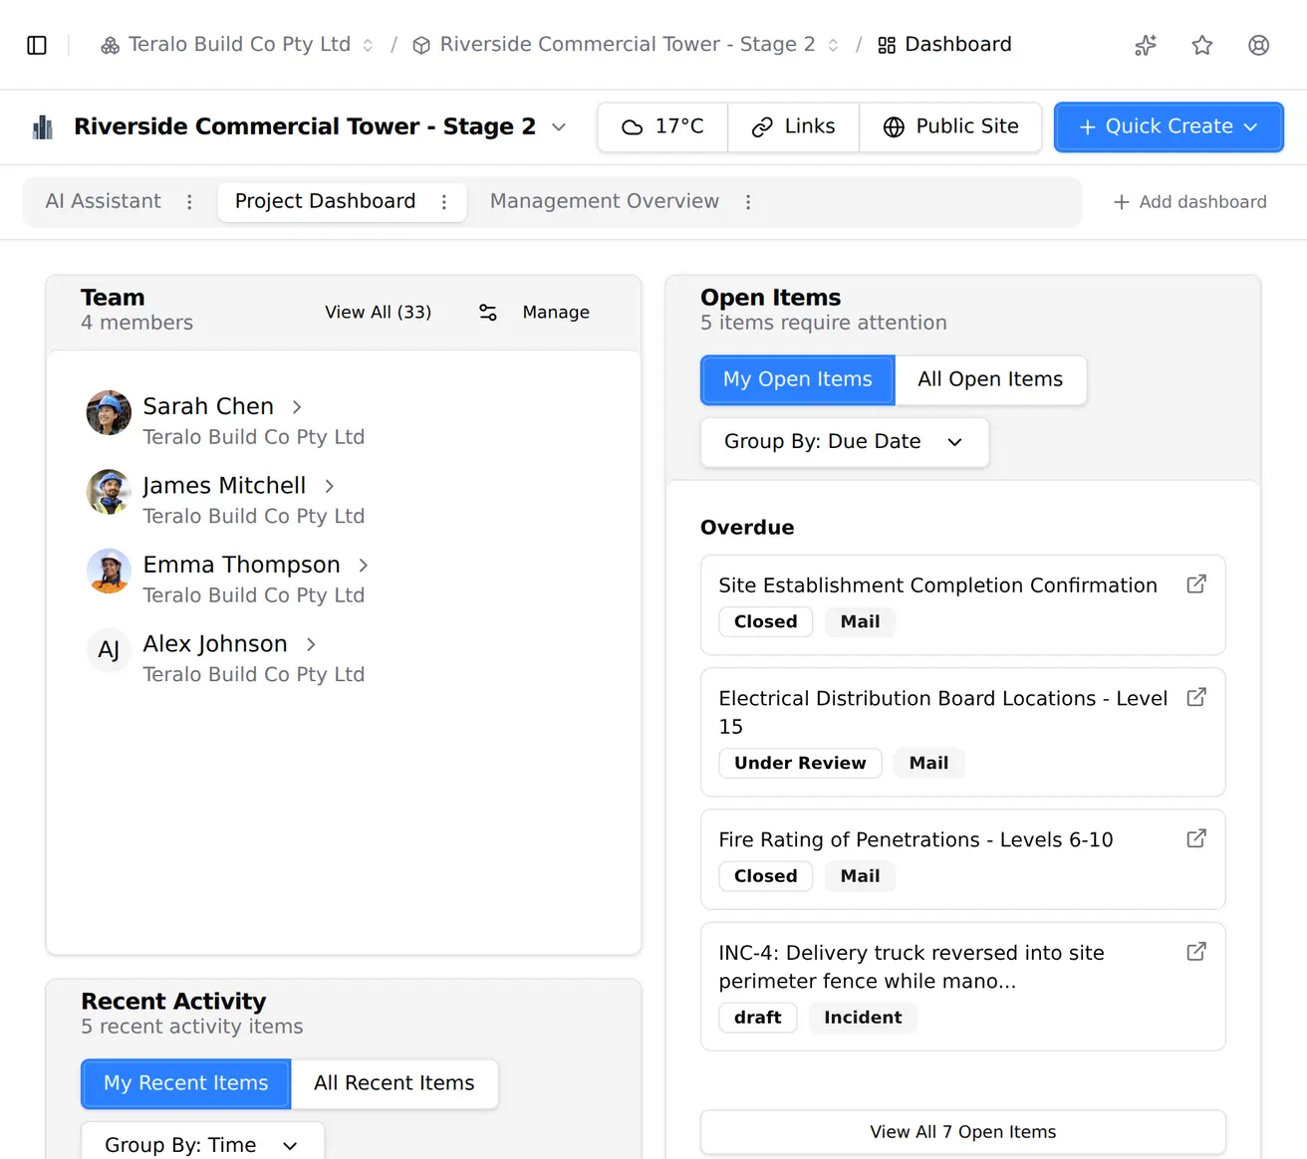Click the cube icon beside Riverside Commercial Tower
This screenshot has width=1307, height=1159.
pos(421,45)
